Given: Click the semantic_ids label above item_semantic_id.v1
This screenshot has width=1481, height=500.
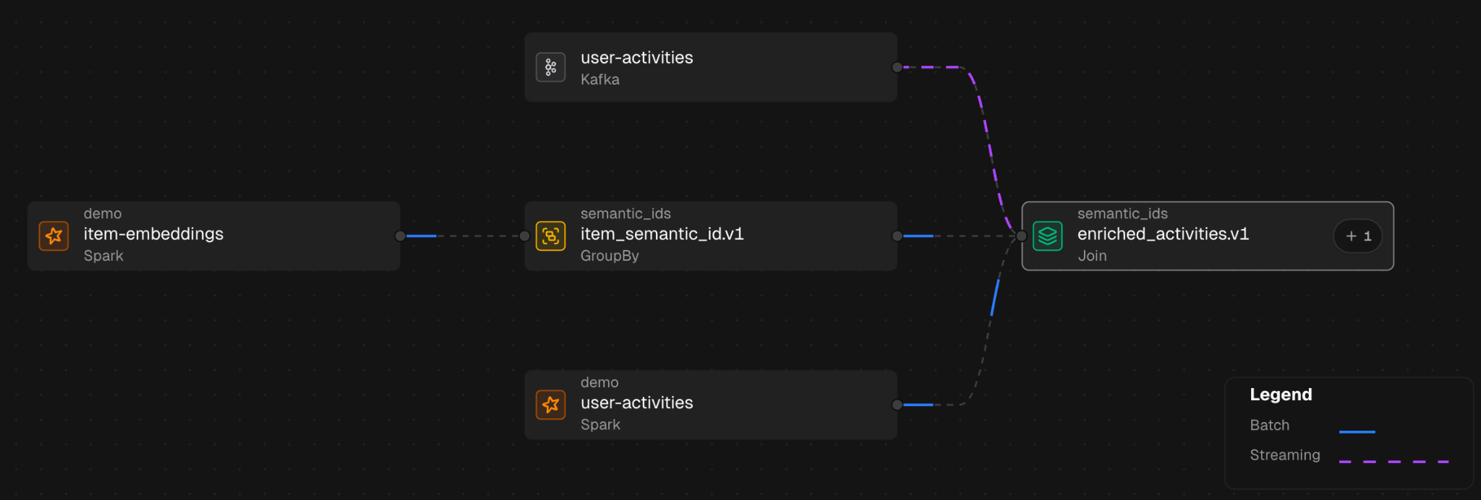Looking at the screenshot, I should (626, 214).
